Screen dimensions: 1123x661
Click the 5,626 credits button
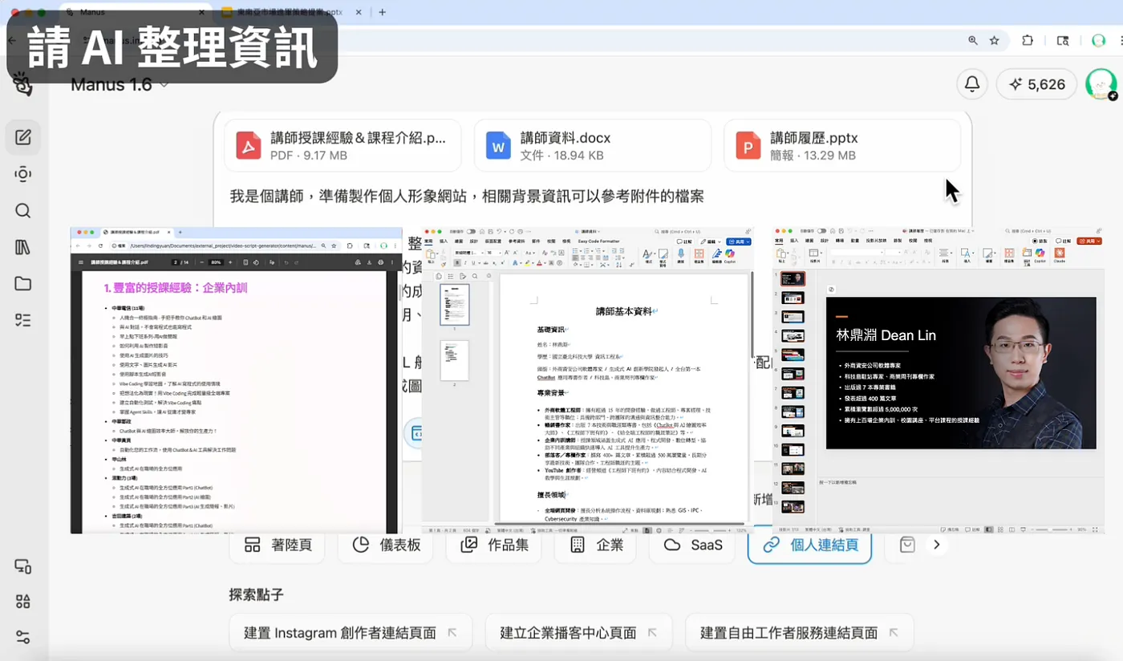[x=1037, y=84]
